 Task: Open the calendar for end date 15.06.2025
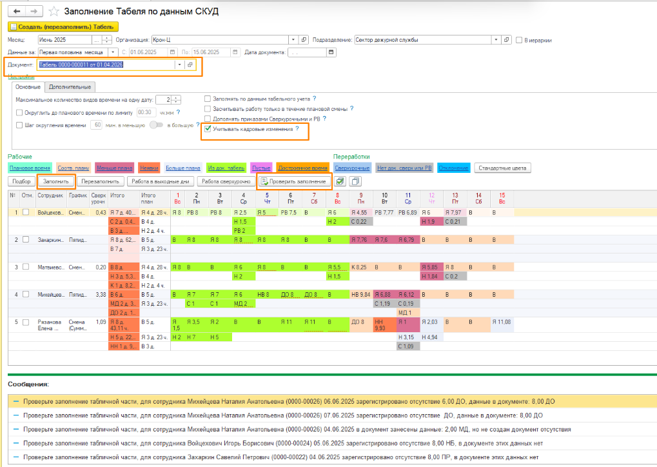[234, 52]
